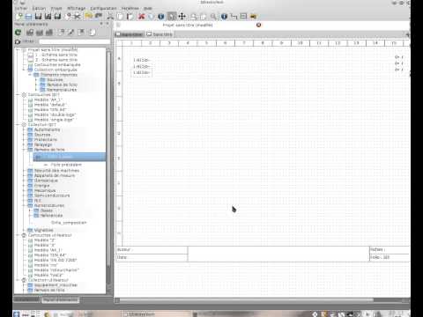Click the New project toolbar icon

(x=19, y=17)
